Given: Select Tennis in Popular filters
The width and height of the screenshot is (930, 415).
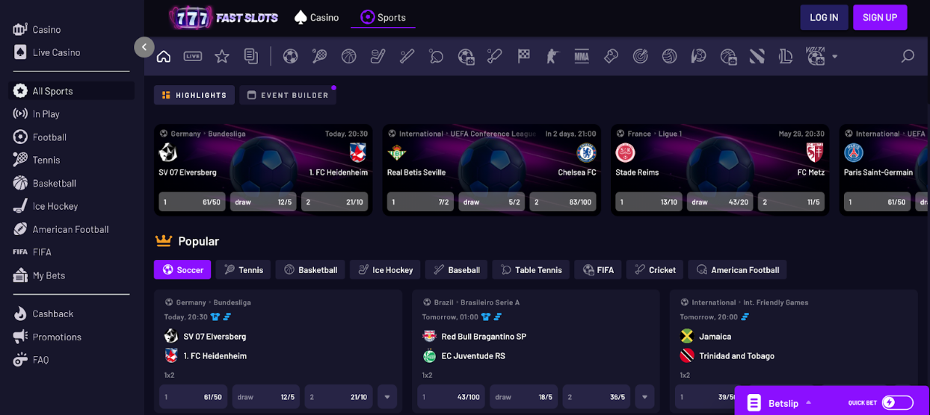Looking at the screenshot, I should [x=243, y=269].
